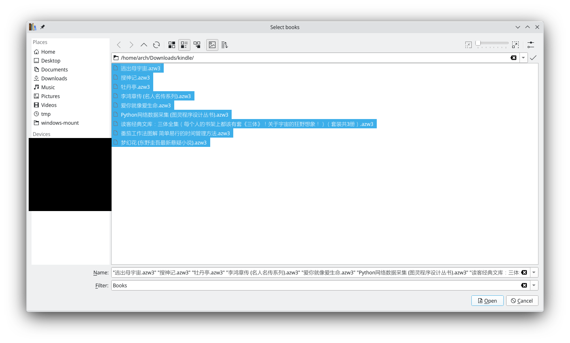The image size is (570, 343).
Task: Reload the current folder listing
Action: pos(156,45)
